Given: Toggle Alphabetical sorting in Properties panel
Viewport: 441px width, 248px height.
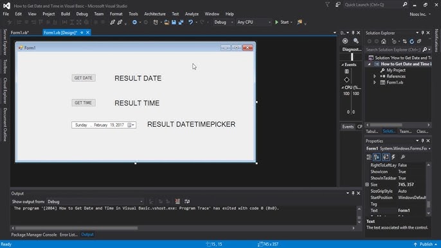Looking at the screenshot, I should coord(377,157).
